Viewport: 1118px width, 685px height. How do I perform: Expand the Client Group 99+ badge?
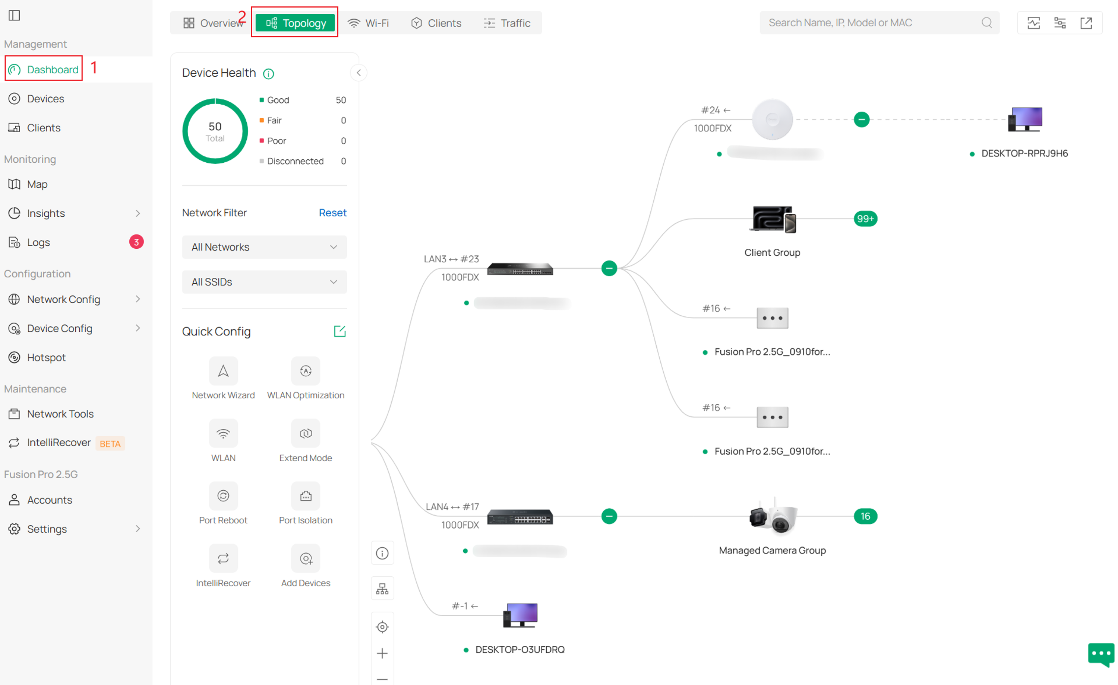[x=866, y=219]
